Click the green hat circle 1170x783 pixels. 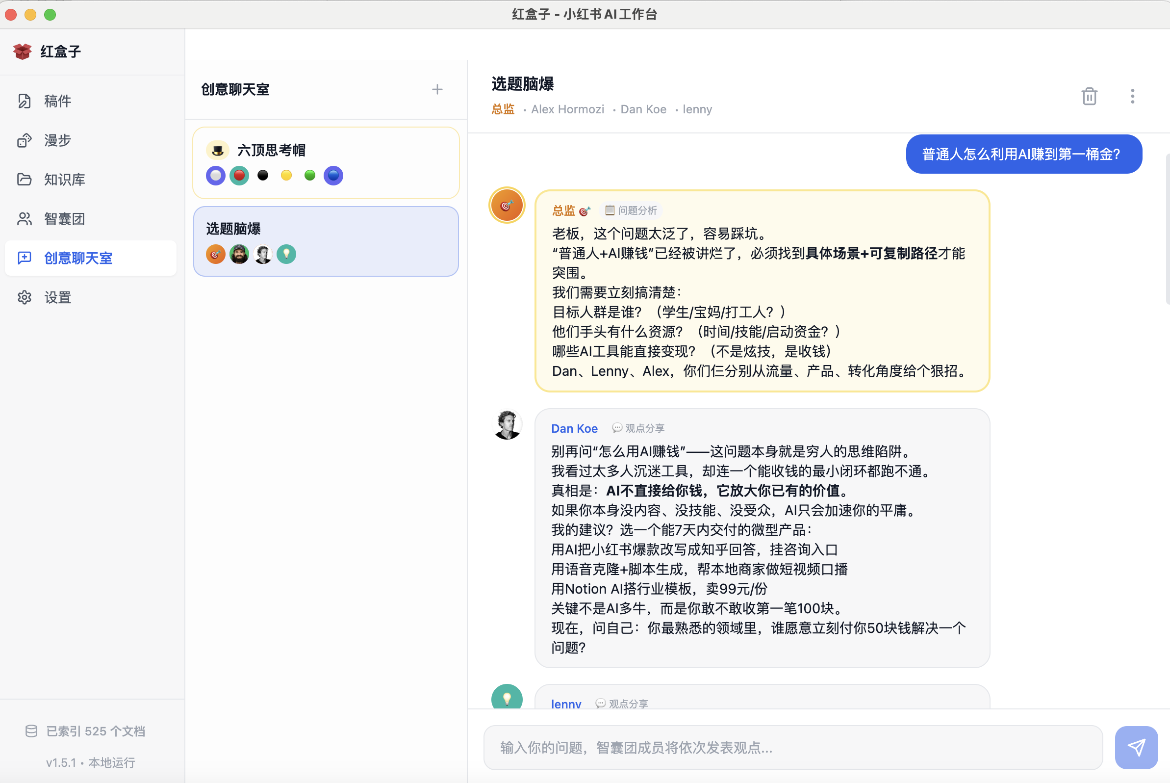(x=309, y=176)
